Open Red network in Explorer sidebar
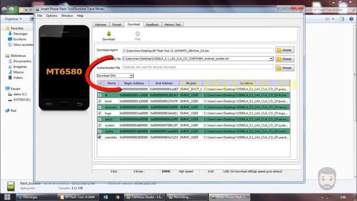357x201 pixels. [13, 111]
